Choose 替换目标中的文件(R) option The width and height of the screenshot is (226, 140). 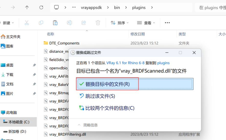pos(135,84)
